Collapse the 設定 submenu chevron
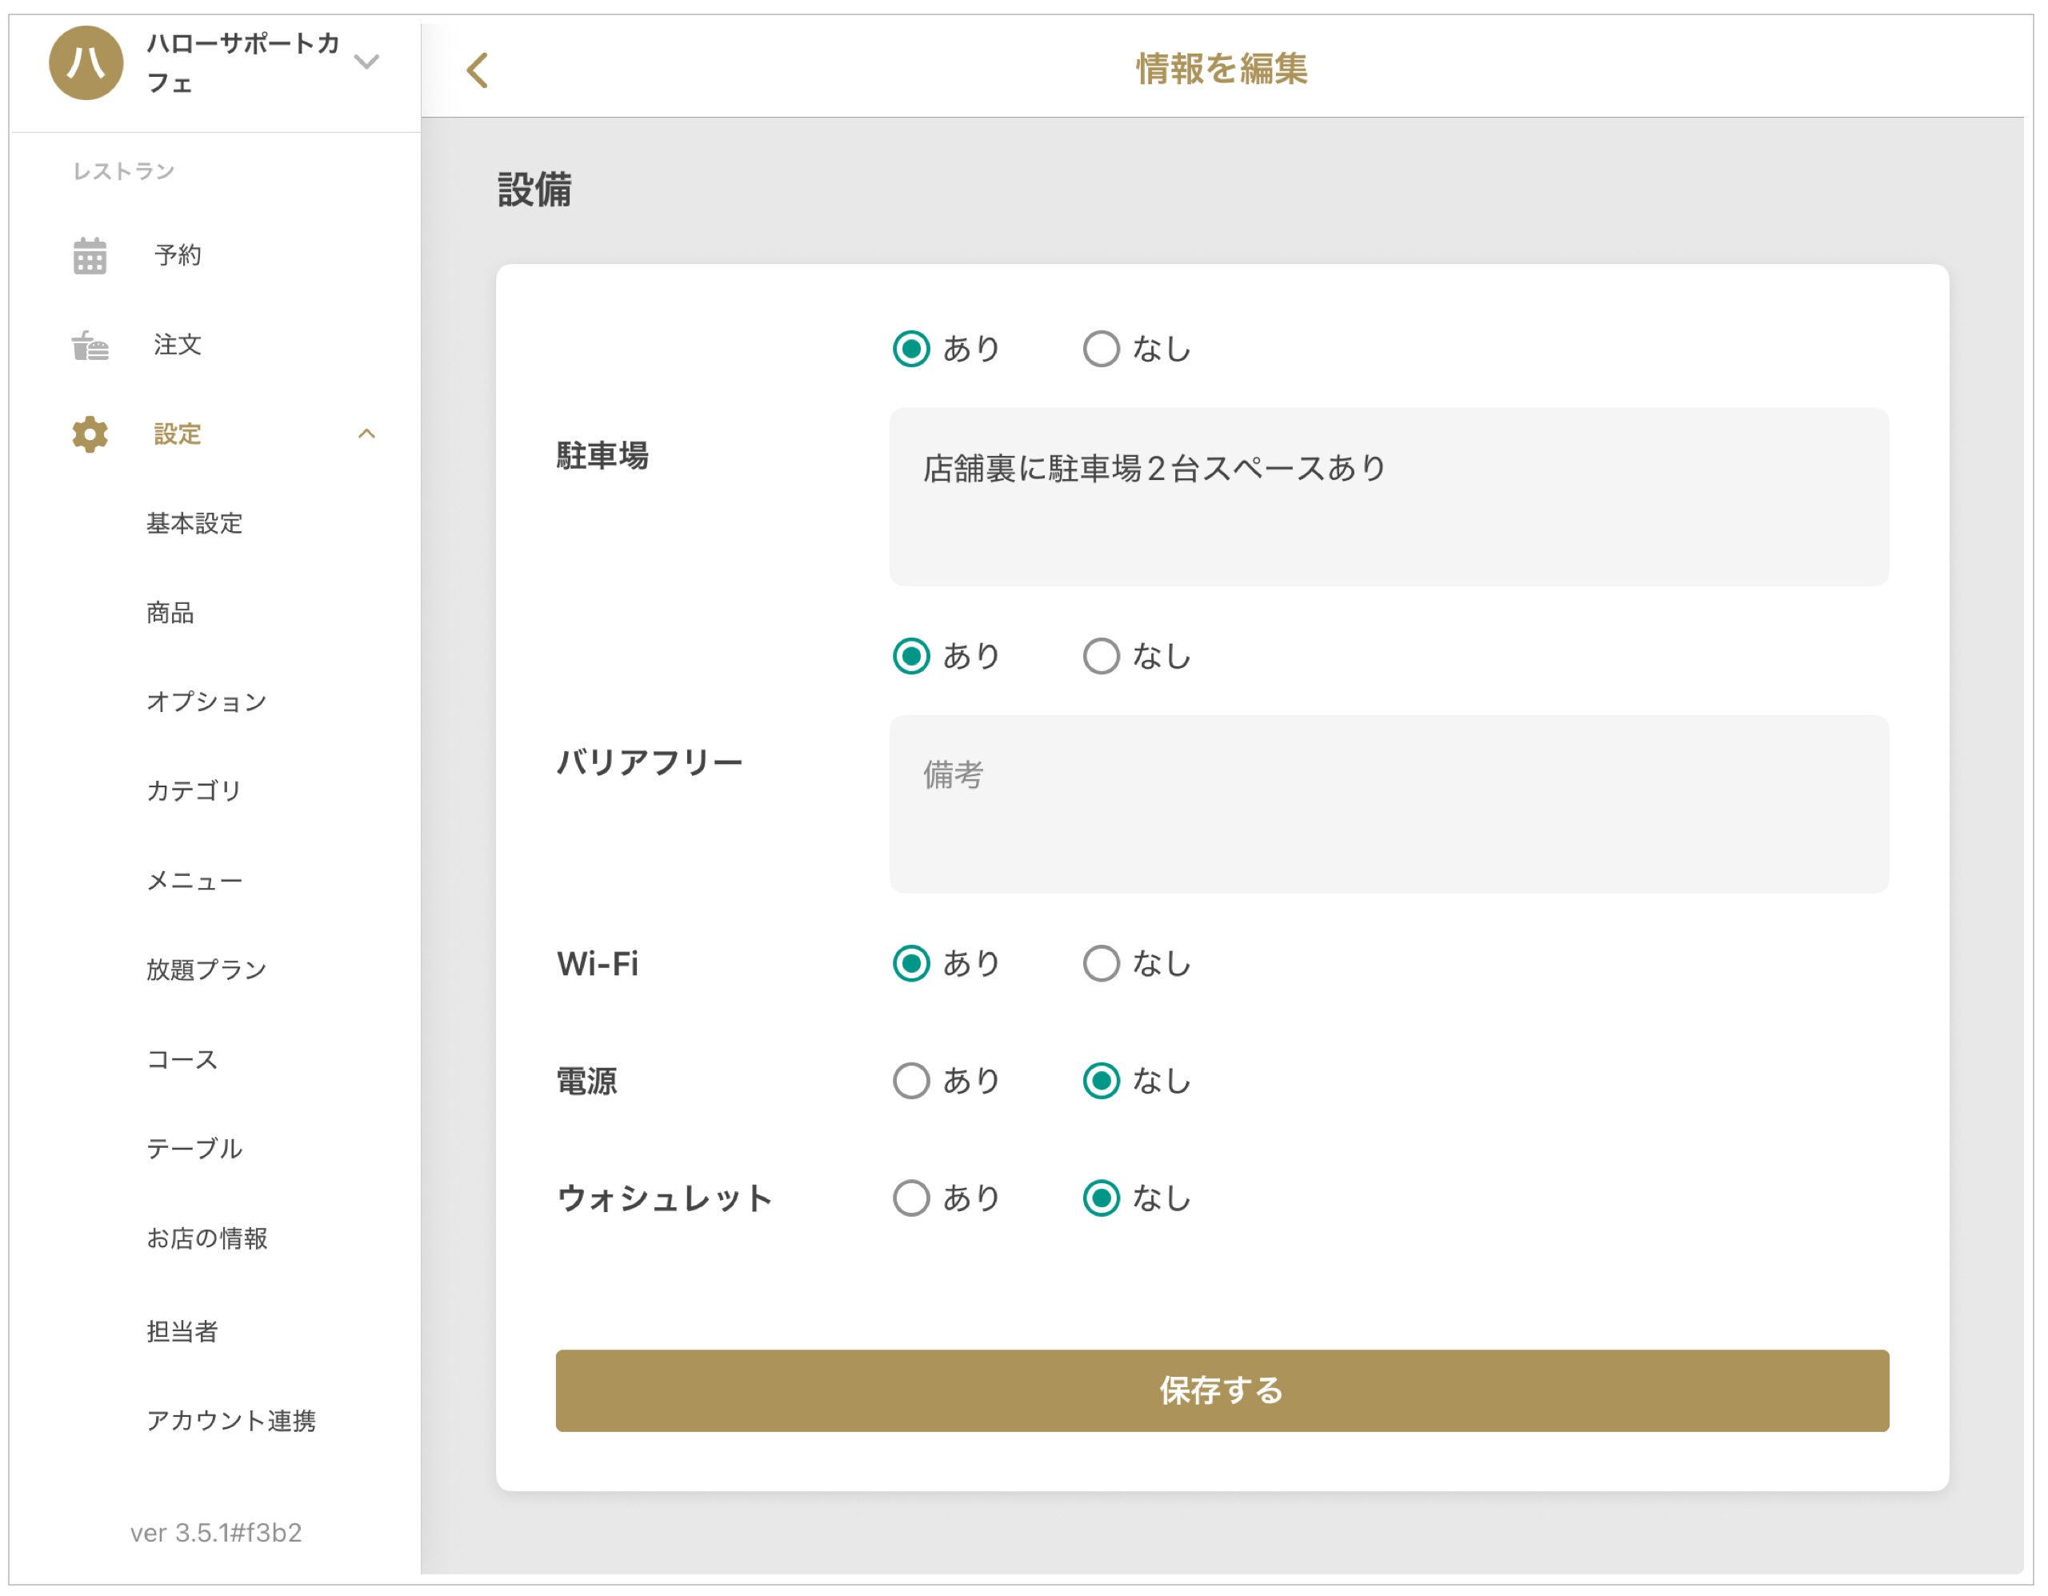Screen dimensions: 2048x1596 (x=366, y=434)
